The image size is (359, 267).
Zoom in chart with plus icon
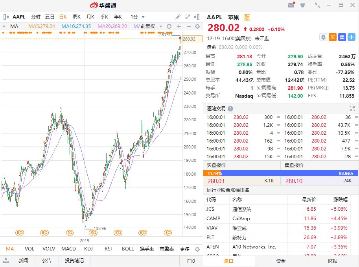click(179, 26)
